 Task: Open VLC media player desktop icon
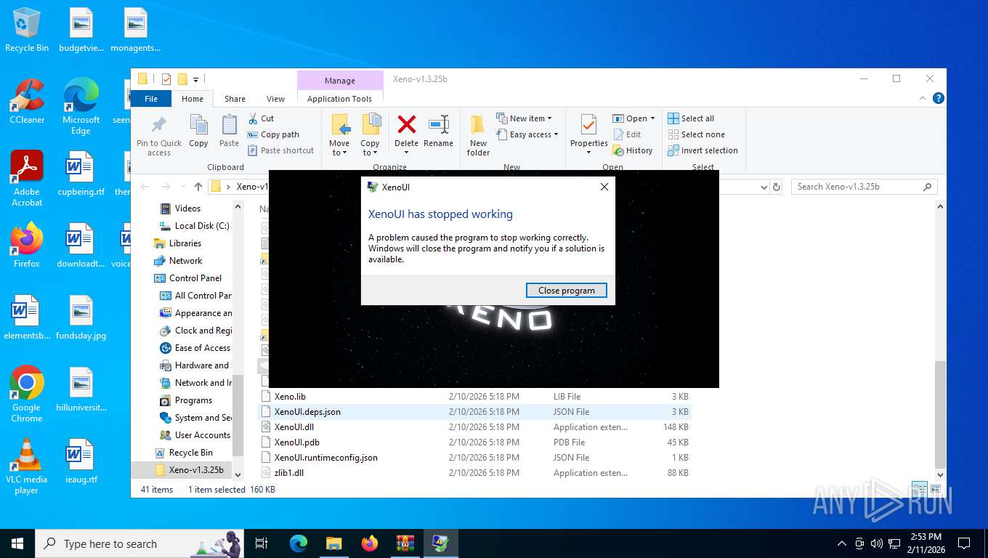(27, 465)
